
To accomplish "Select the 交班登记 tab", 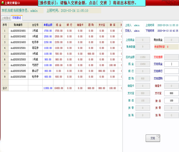I will [17, 18].
